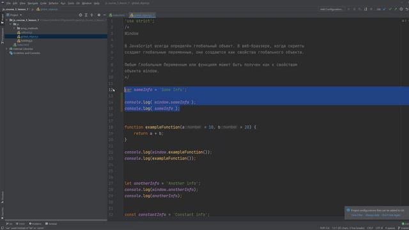This screenshot has height=230, width=409.
Task: Open the TODO tool window button
Action: click(20, 224)
